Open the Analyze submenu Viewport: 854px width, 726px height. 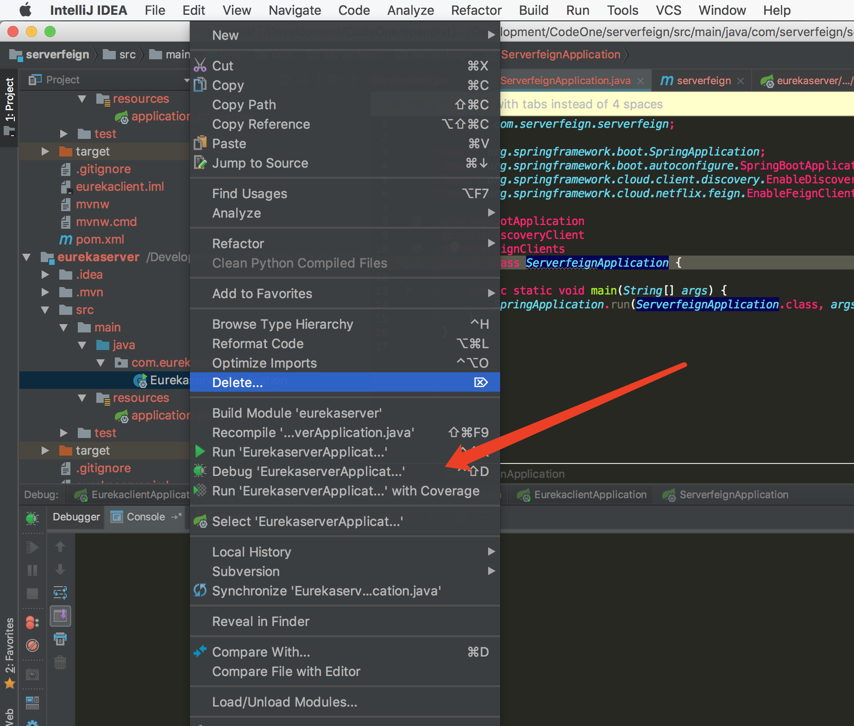tap(345, 213)
